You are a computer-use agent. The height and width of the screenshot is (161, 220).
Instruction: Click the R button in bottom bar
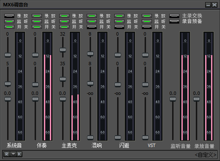click(7, 154)
